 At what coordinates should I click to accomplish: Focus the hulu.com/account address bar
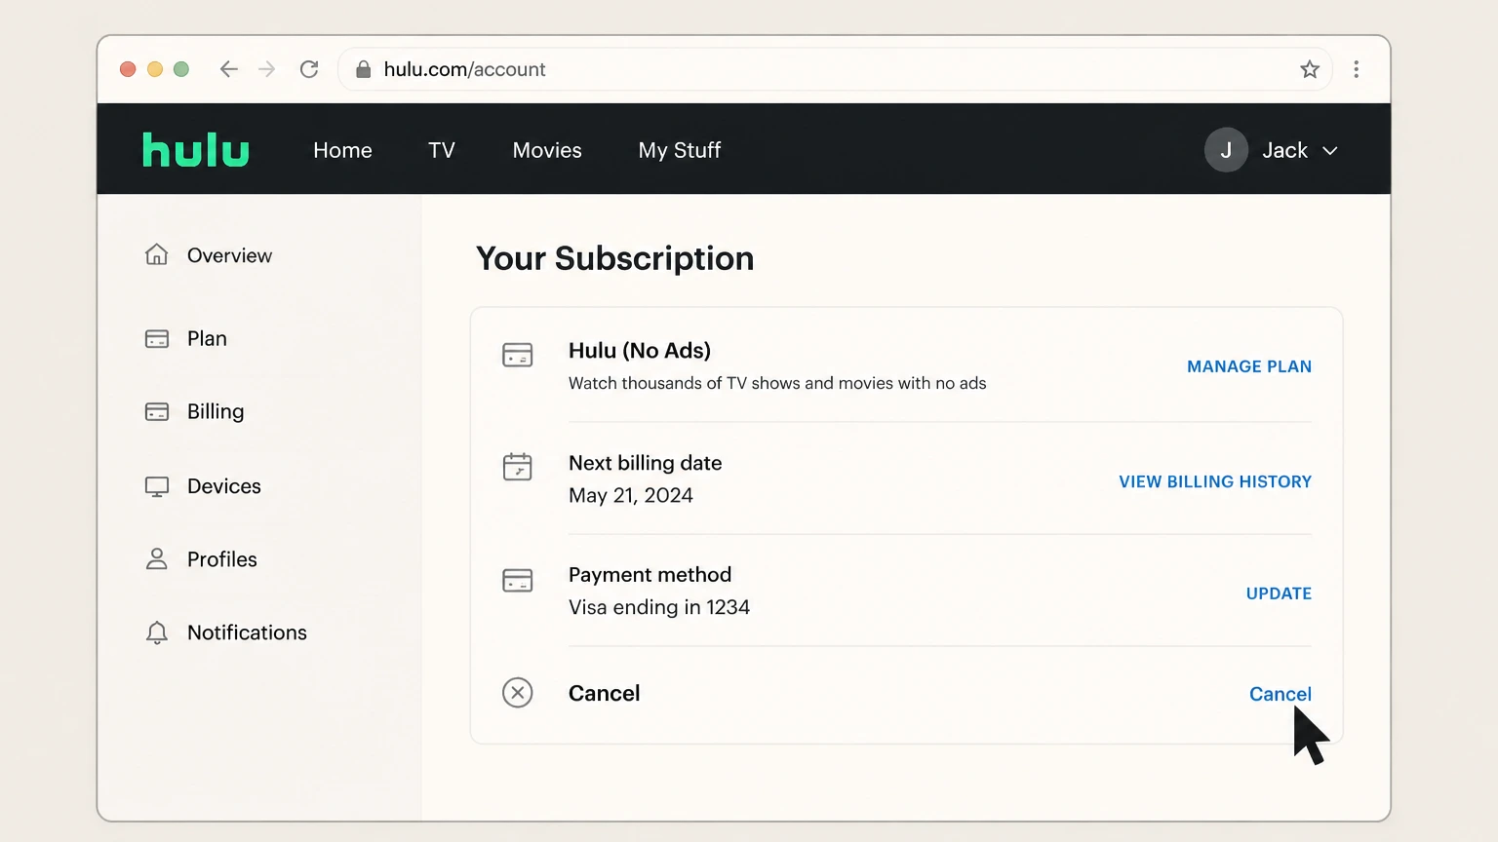point(835,69)
